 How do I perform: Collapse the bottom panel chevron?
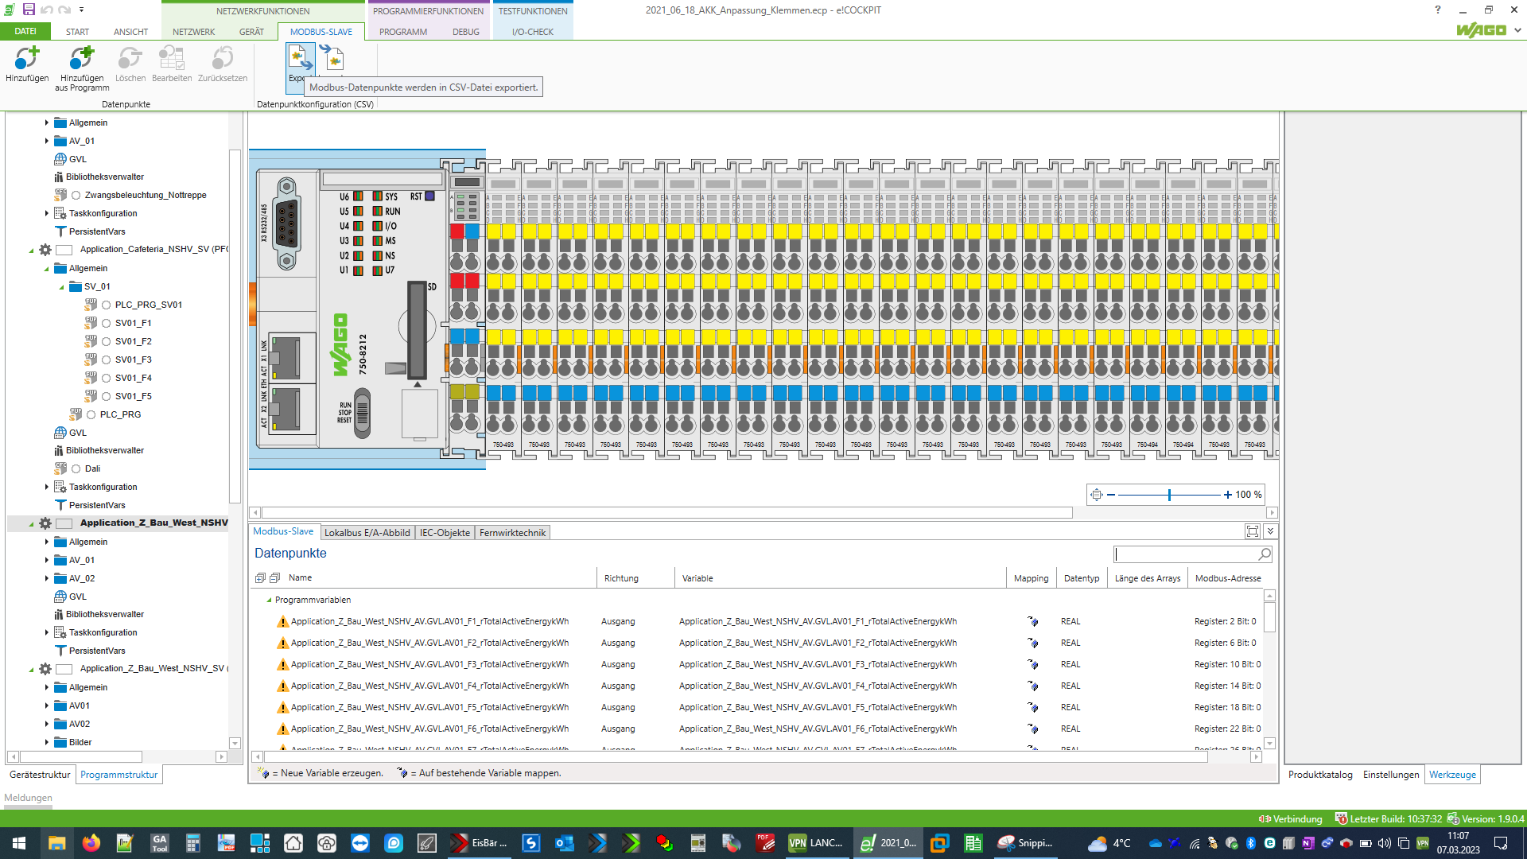1270,531
